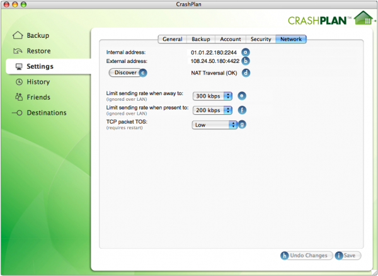378x276 pixels.
Task: Go to the Restore sidebar section
Action: [32, 51]
